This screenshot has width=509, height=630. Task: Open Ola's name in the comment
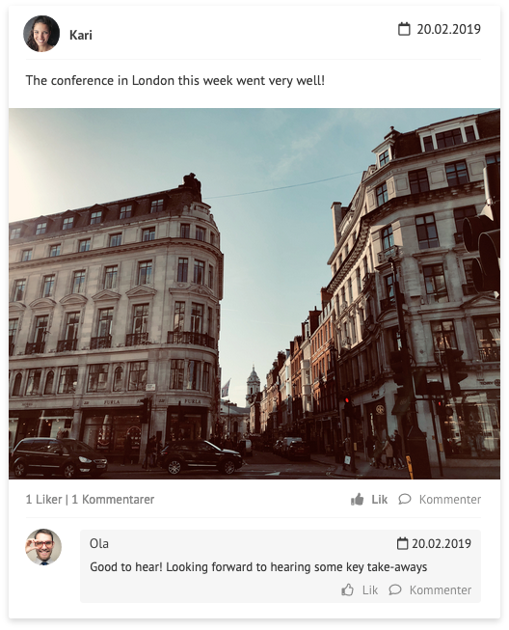99,543
